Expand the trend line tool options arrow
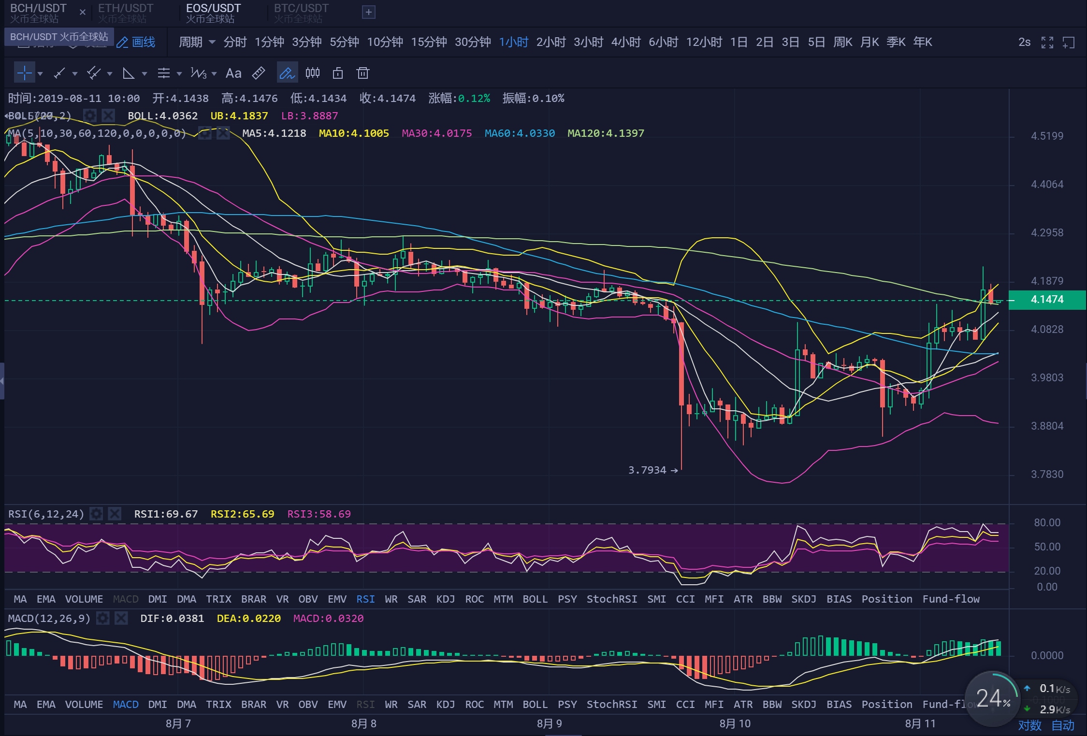Image resolution: width=1087 pixels, height=736 pixels. click(75, 73)
